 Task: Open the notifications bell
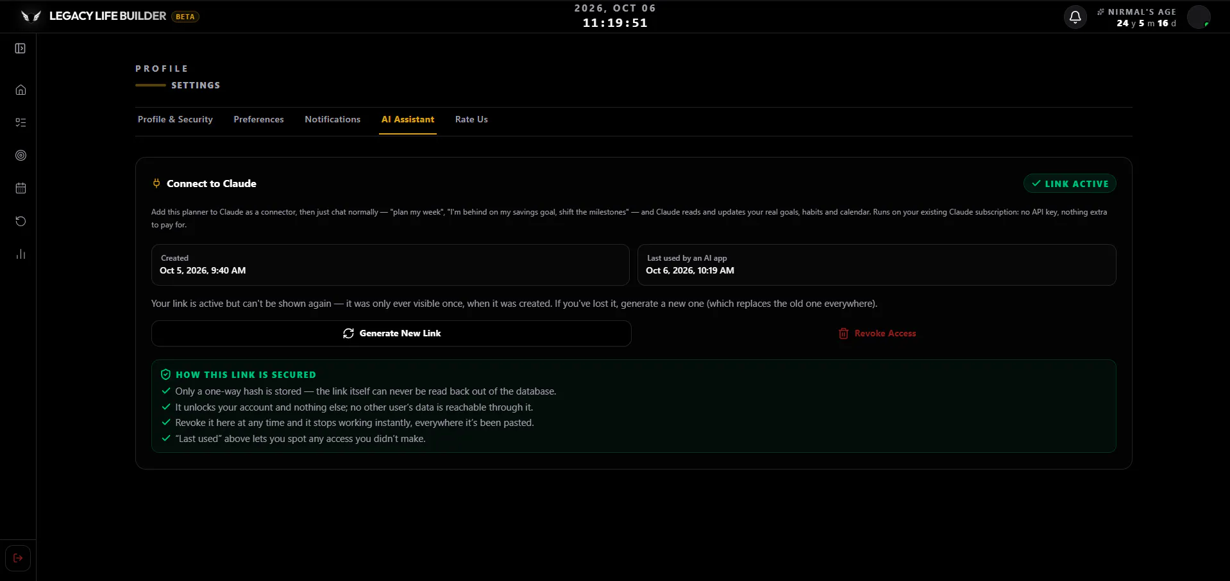click(x=1075, y=17)
